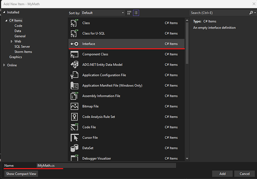Viewport: 257px width, 179px height.
Task: Select the Class for U-SQL icon
Action: pos(75,33)
